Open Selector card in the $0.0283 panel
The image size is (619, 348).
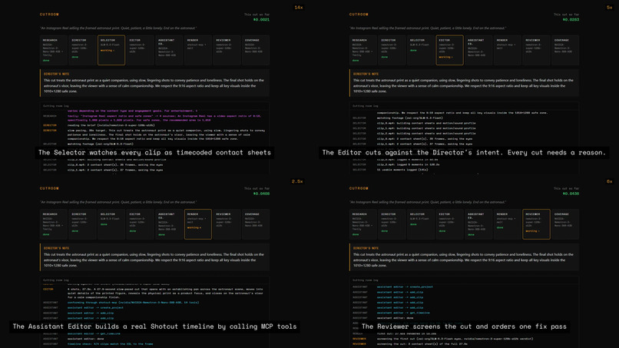(421, 50)
